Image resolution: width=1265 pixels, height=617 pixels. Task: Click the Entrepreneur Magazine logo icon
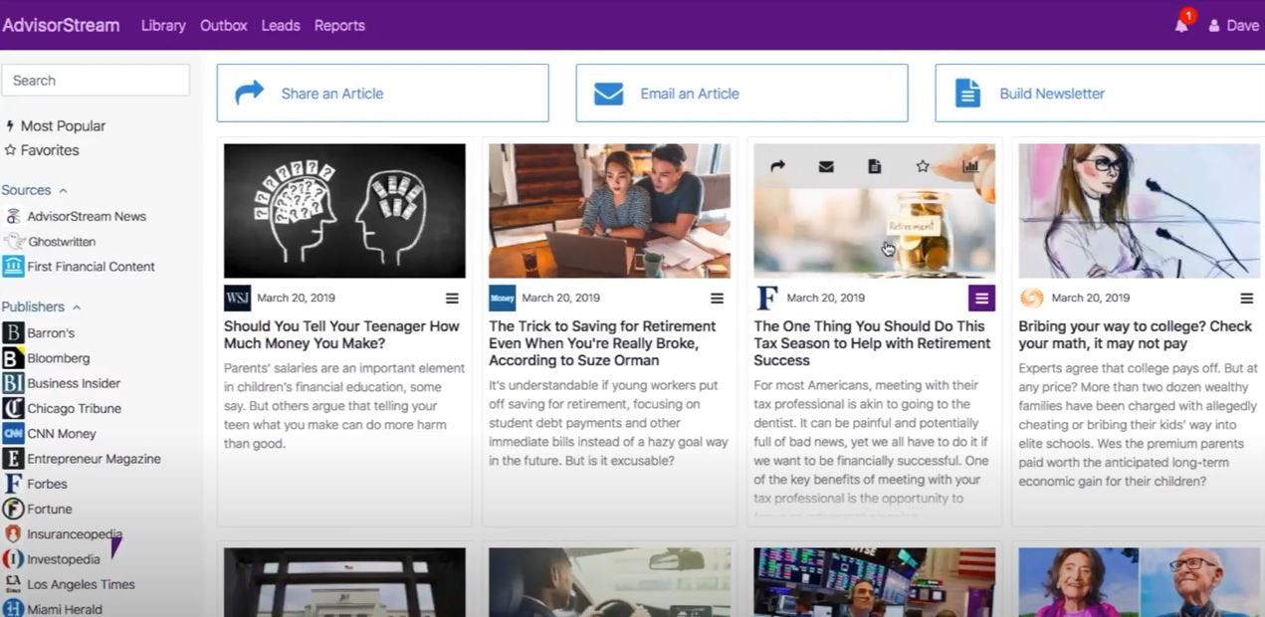(13, 459)
